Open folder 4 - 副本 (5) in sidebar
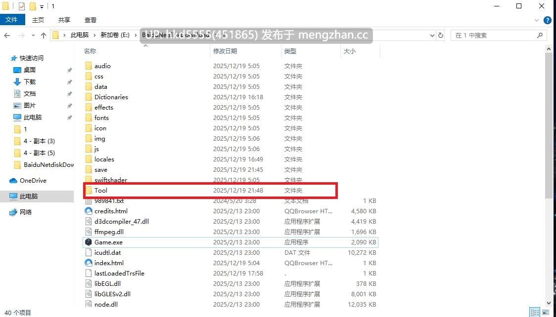 tap(39, 153)
